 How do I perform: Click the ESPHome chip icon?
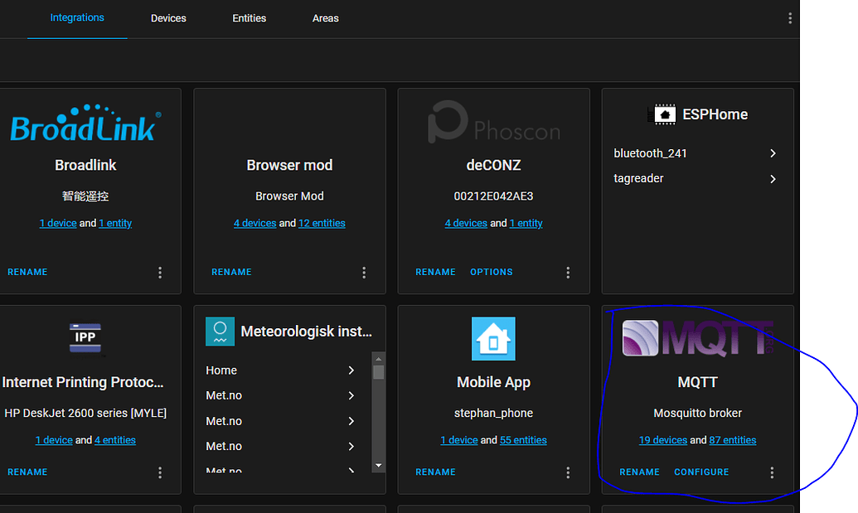664,114
